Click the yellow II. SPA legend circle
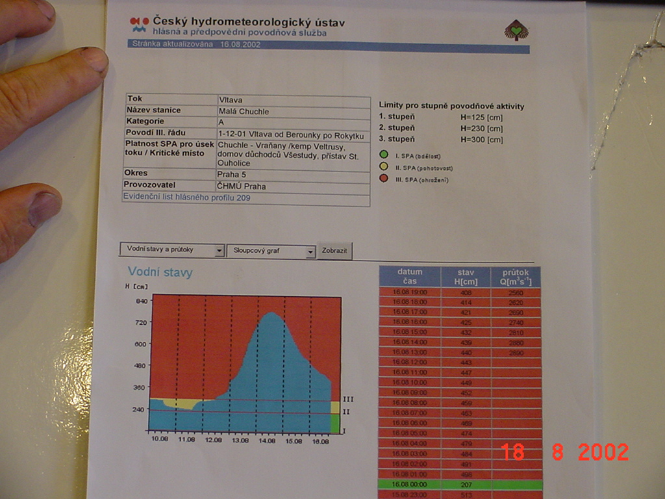665x499 pixels. (384, 167)
